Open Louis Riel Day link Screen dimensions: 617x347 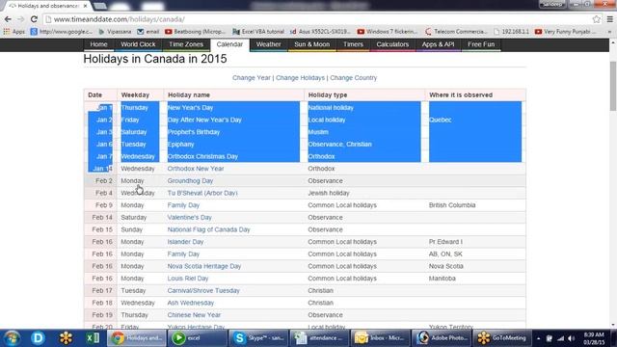coord(188,279)
